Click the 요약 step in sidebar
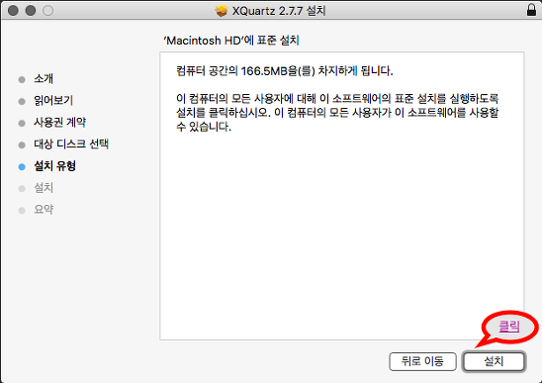This screenshot has height=383, width=542. click(x=44, y=210)
